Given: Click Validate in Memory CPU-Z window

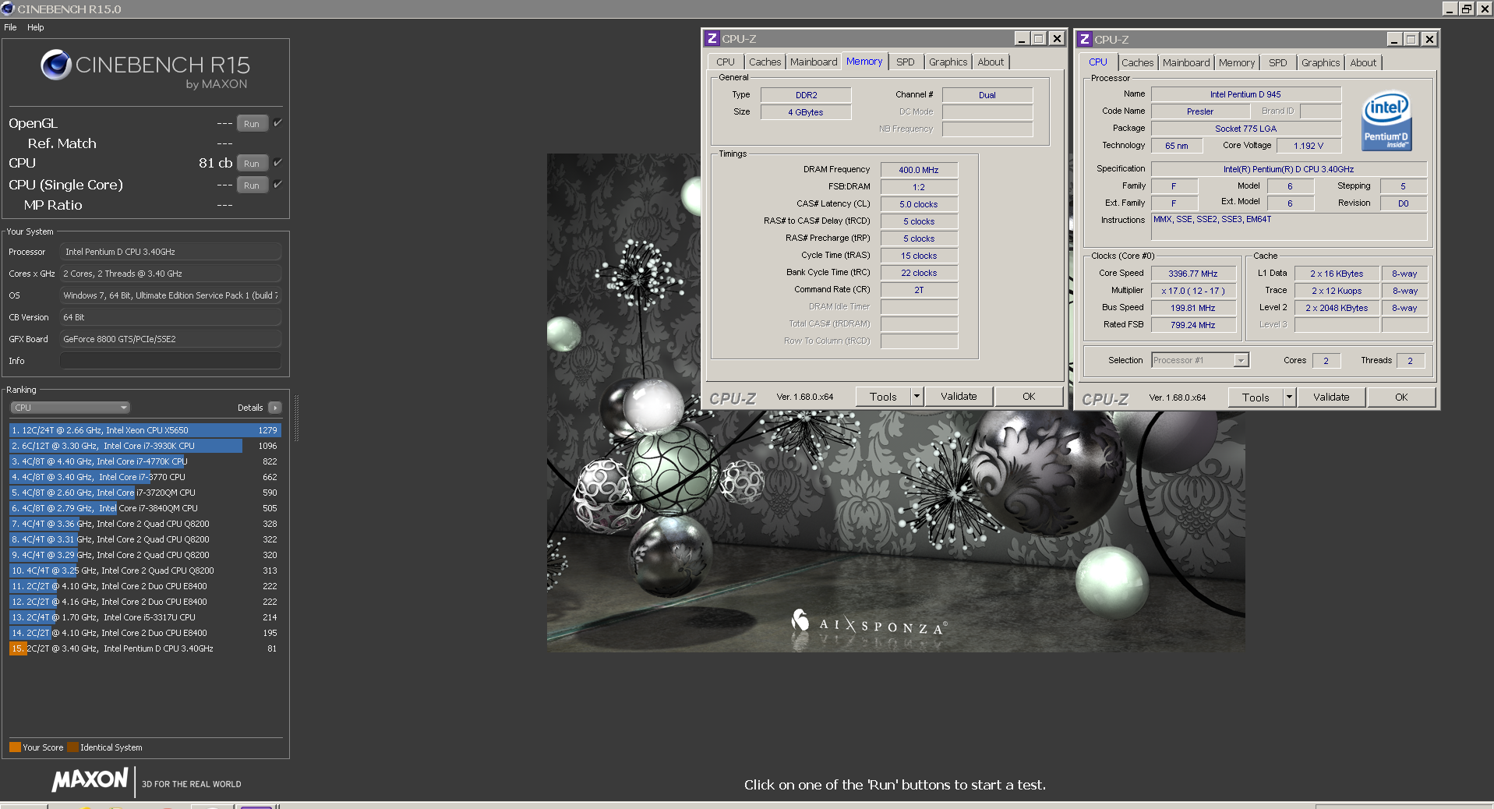Looking at the screenshot, I should pos(959,396).
